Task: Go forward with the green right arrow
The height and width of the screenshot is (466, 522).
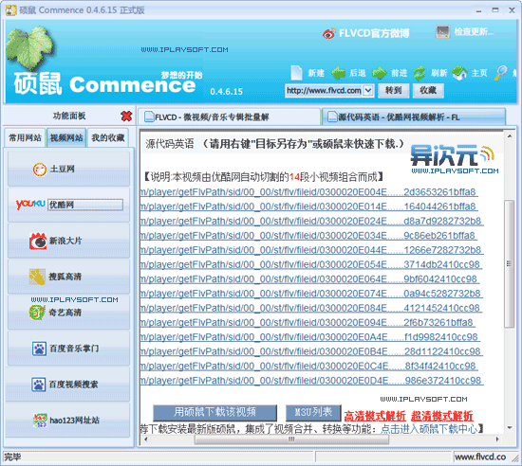Action: click(380, 73)
